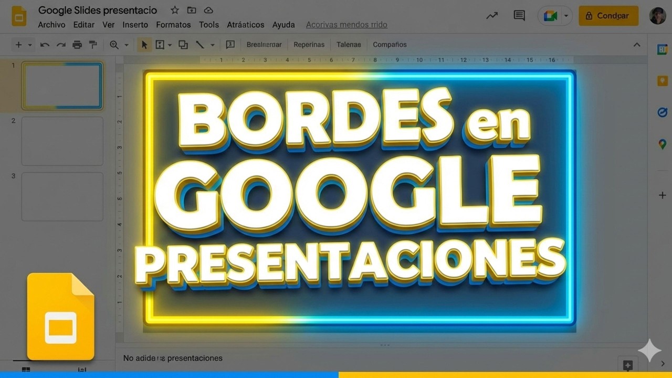Click the add comment toolbar icon
The width and height of the screenshot is (672, 378).
230,45
